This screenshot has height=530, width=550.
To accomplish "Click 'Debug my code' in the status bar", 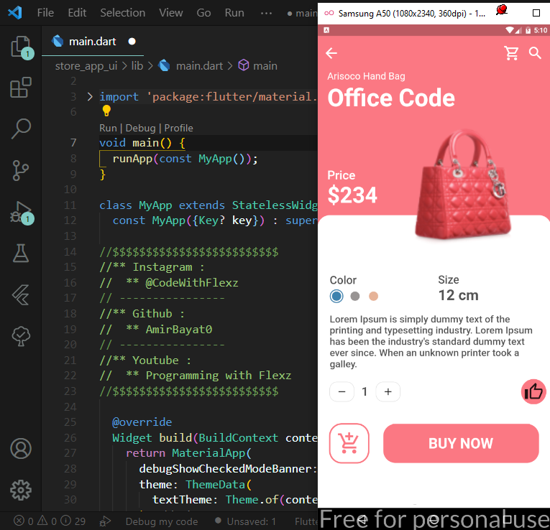I will (x=162, y=521).
